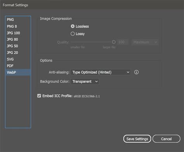
Task: Click the Save Settings button
Action: pyautogui.click(x=137, y=139)
